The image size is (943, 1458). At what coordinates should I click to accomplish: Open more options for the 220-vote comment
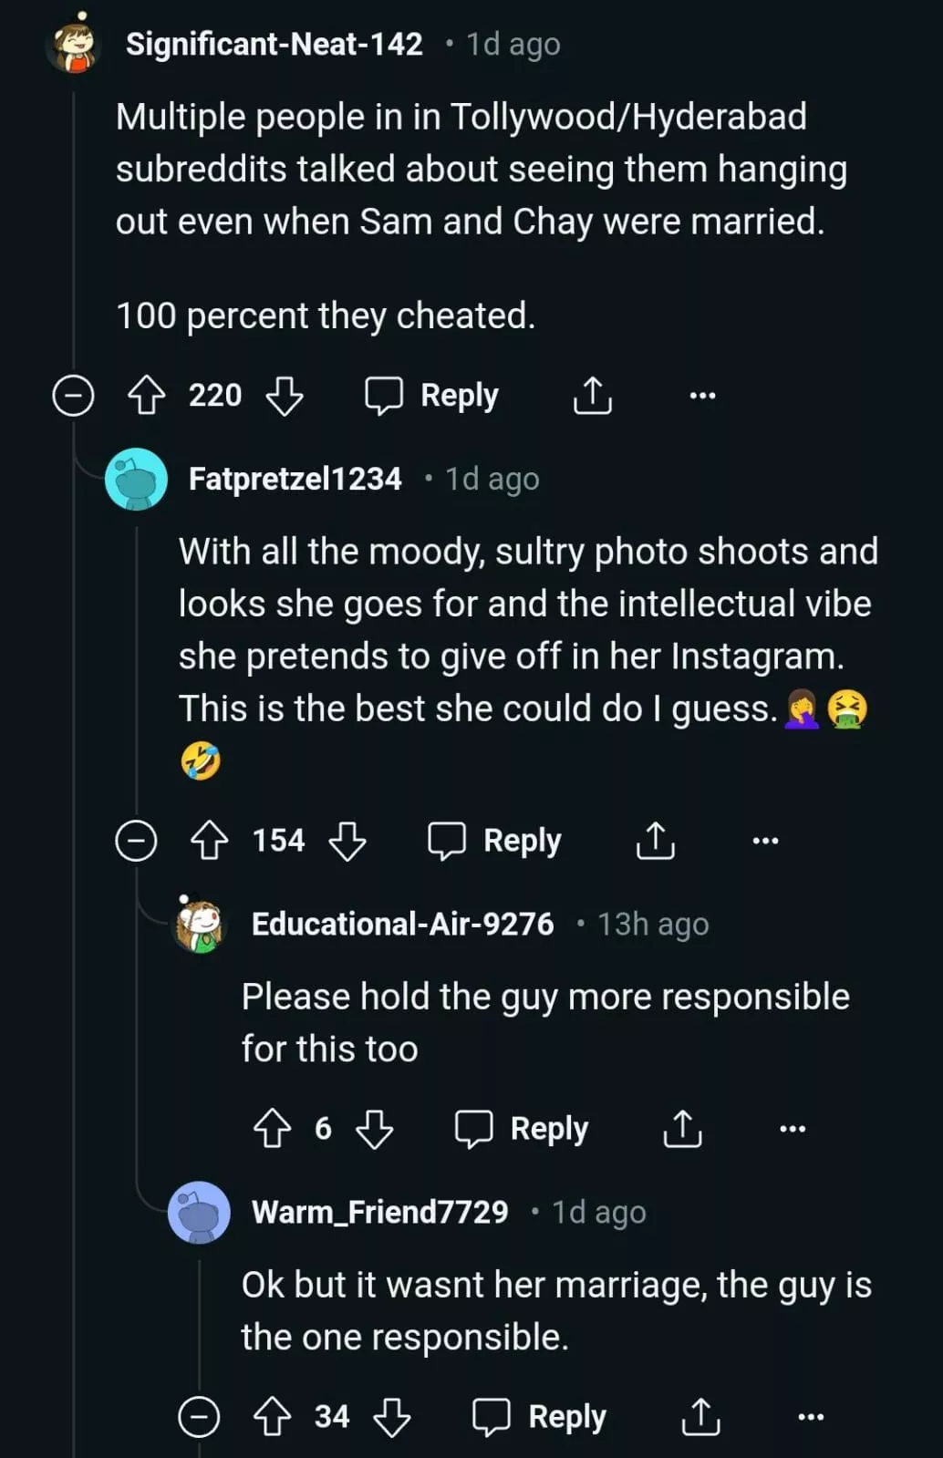pyautogui.click(x=702, y=396)
